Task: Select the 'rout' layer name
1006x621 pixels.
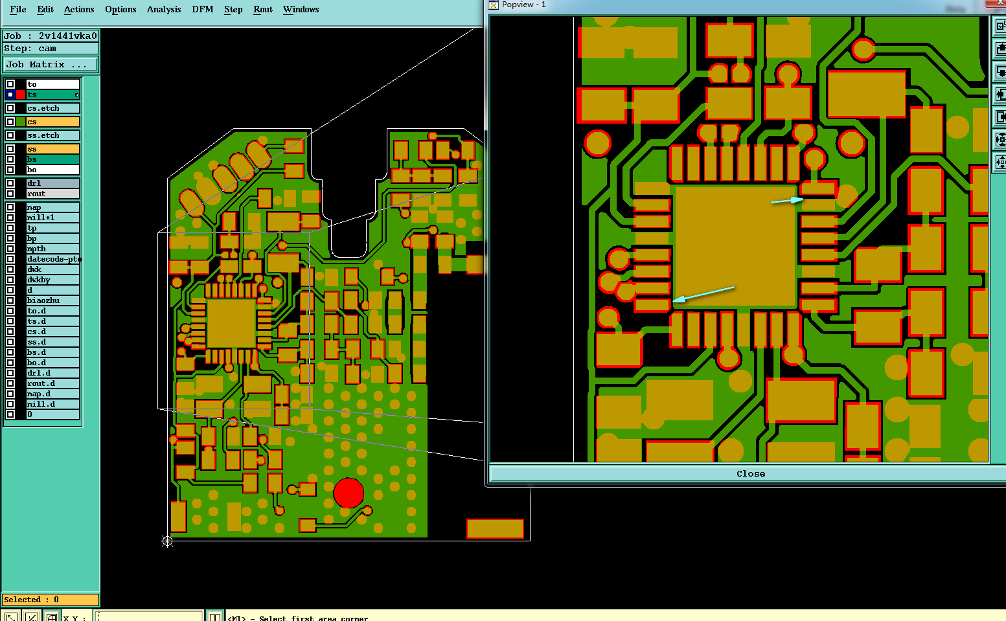Action: (52, 194)
